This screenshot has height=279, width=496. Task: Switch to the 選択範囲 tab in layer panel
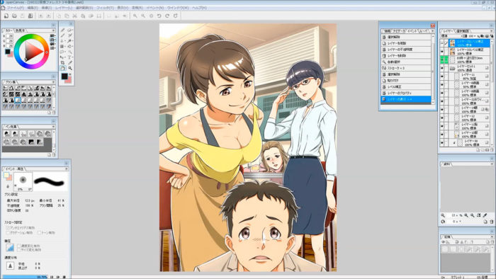[463, 31]
